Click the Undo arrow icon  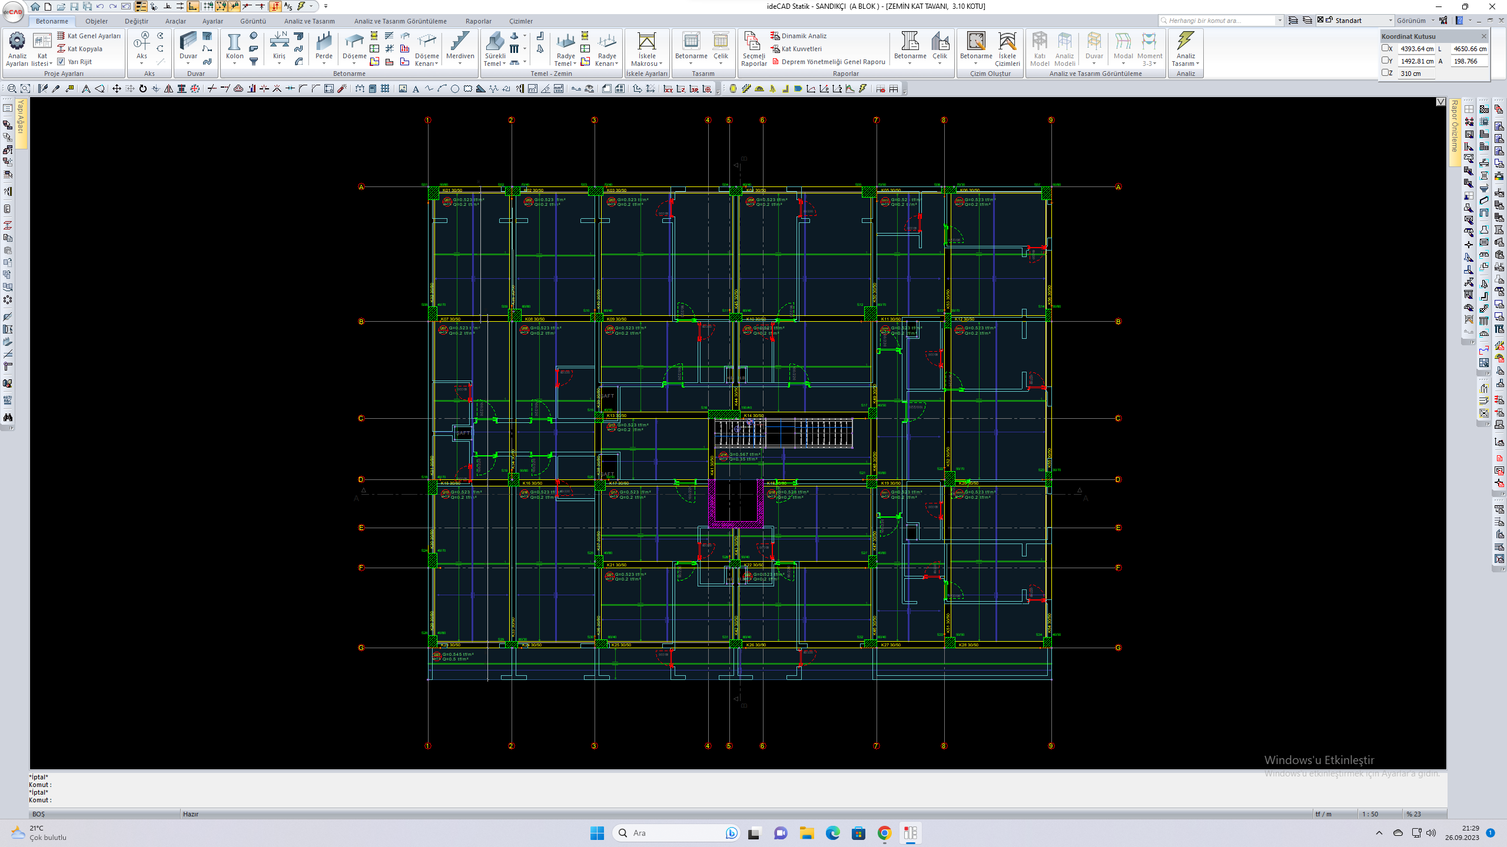100,6
